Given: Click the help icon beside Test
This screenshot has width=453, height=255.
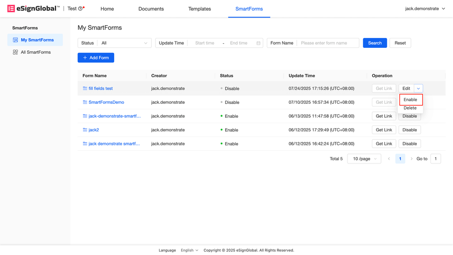Looking at the screenshot, I should pyautogui.click(x=81, y=9).
